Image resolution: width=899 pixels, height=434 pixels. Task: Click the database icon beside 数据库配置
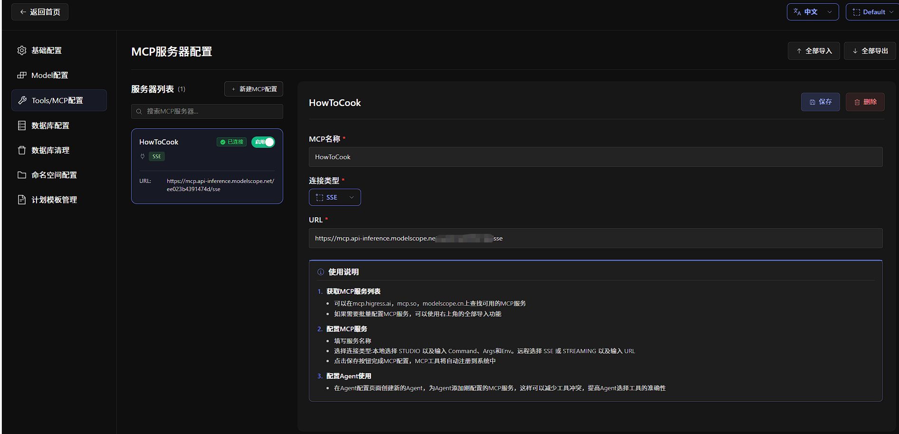[x=22, y=125]
